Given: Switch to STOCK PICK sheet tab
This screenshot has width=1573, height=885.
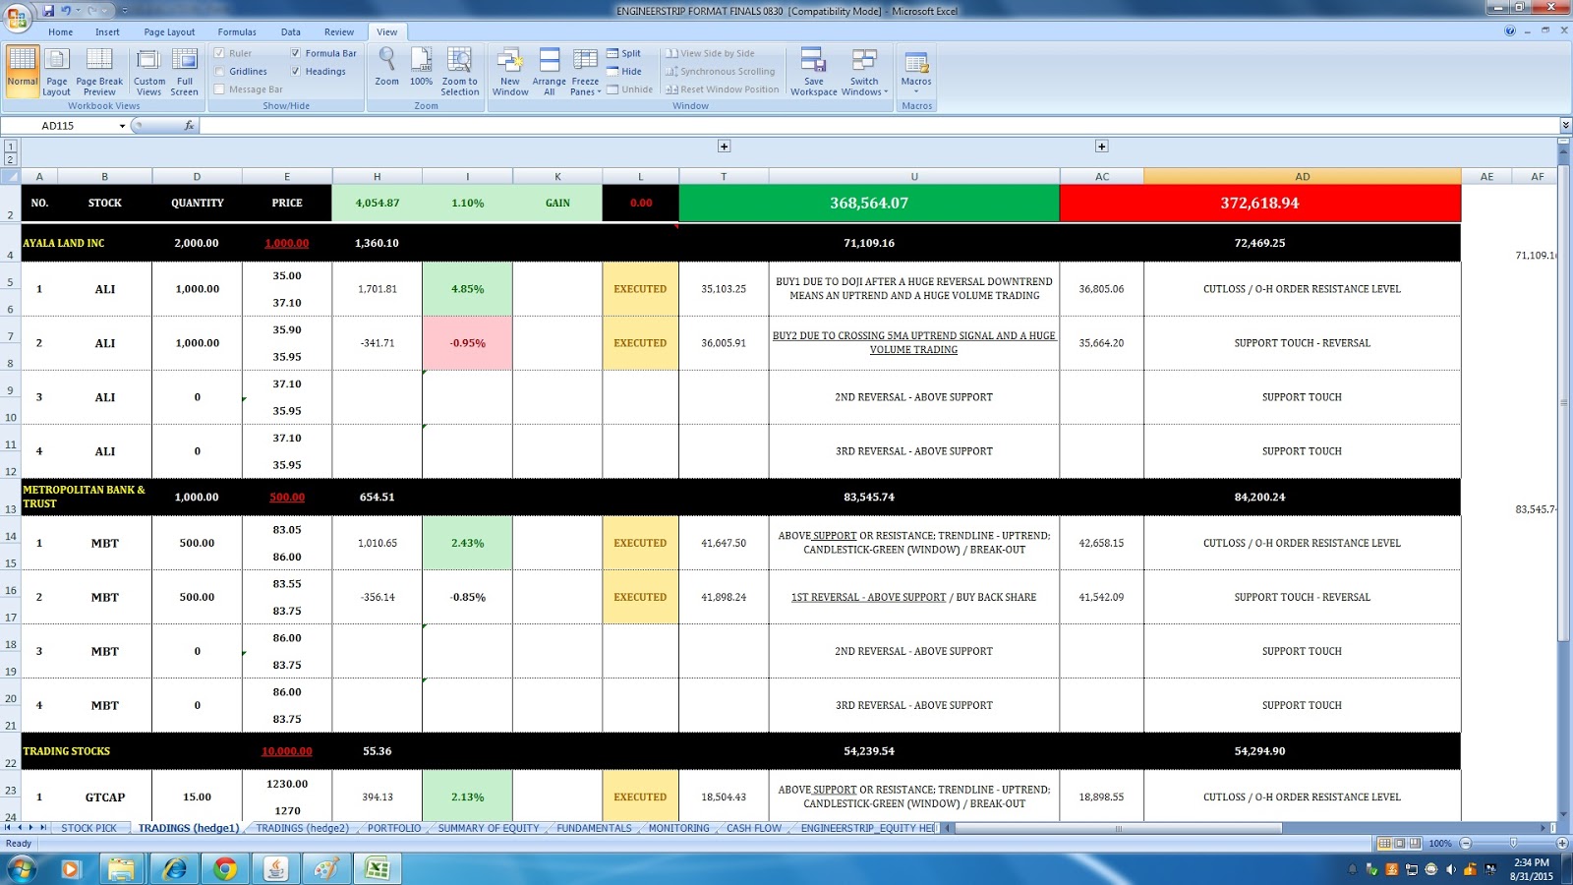Looking at the screenshot, I should 88,828.
